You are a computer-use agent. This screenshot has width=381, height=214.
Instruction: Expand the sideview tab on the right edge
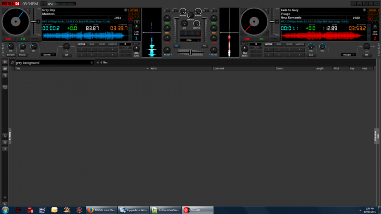click(376, 136)
